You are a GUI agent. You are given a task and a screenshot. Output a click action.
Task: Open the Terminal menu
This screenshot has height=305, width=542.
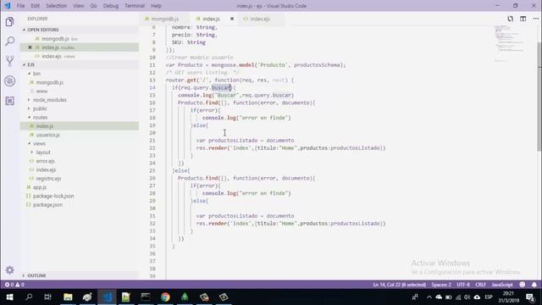tap(135, 6)
